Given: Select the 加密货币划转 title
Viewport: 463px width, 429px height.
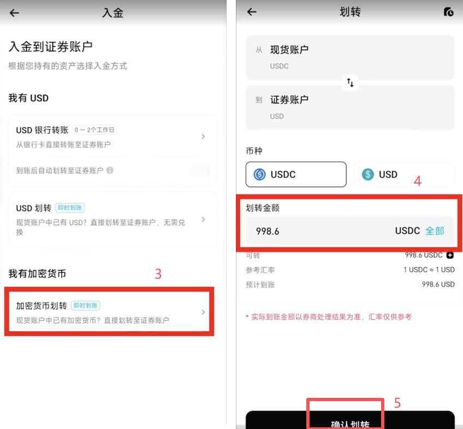Looking at the screenshot, I should point(41,305).
